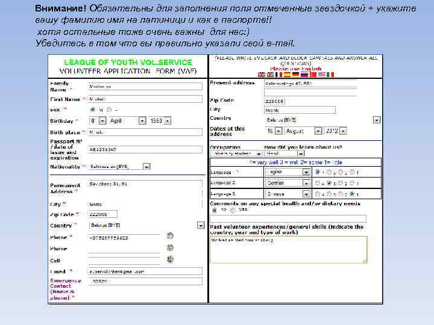Image resolution: width=434 pixels, height=325 pixels.
Task: Choose the USA flag language icon
Action: (322, 75)
